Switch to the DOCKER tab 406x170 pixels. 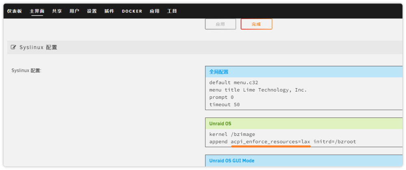click(x=132, y=11)
